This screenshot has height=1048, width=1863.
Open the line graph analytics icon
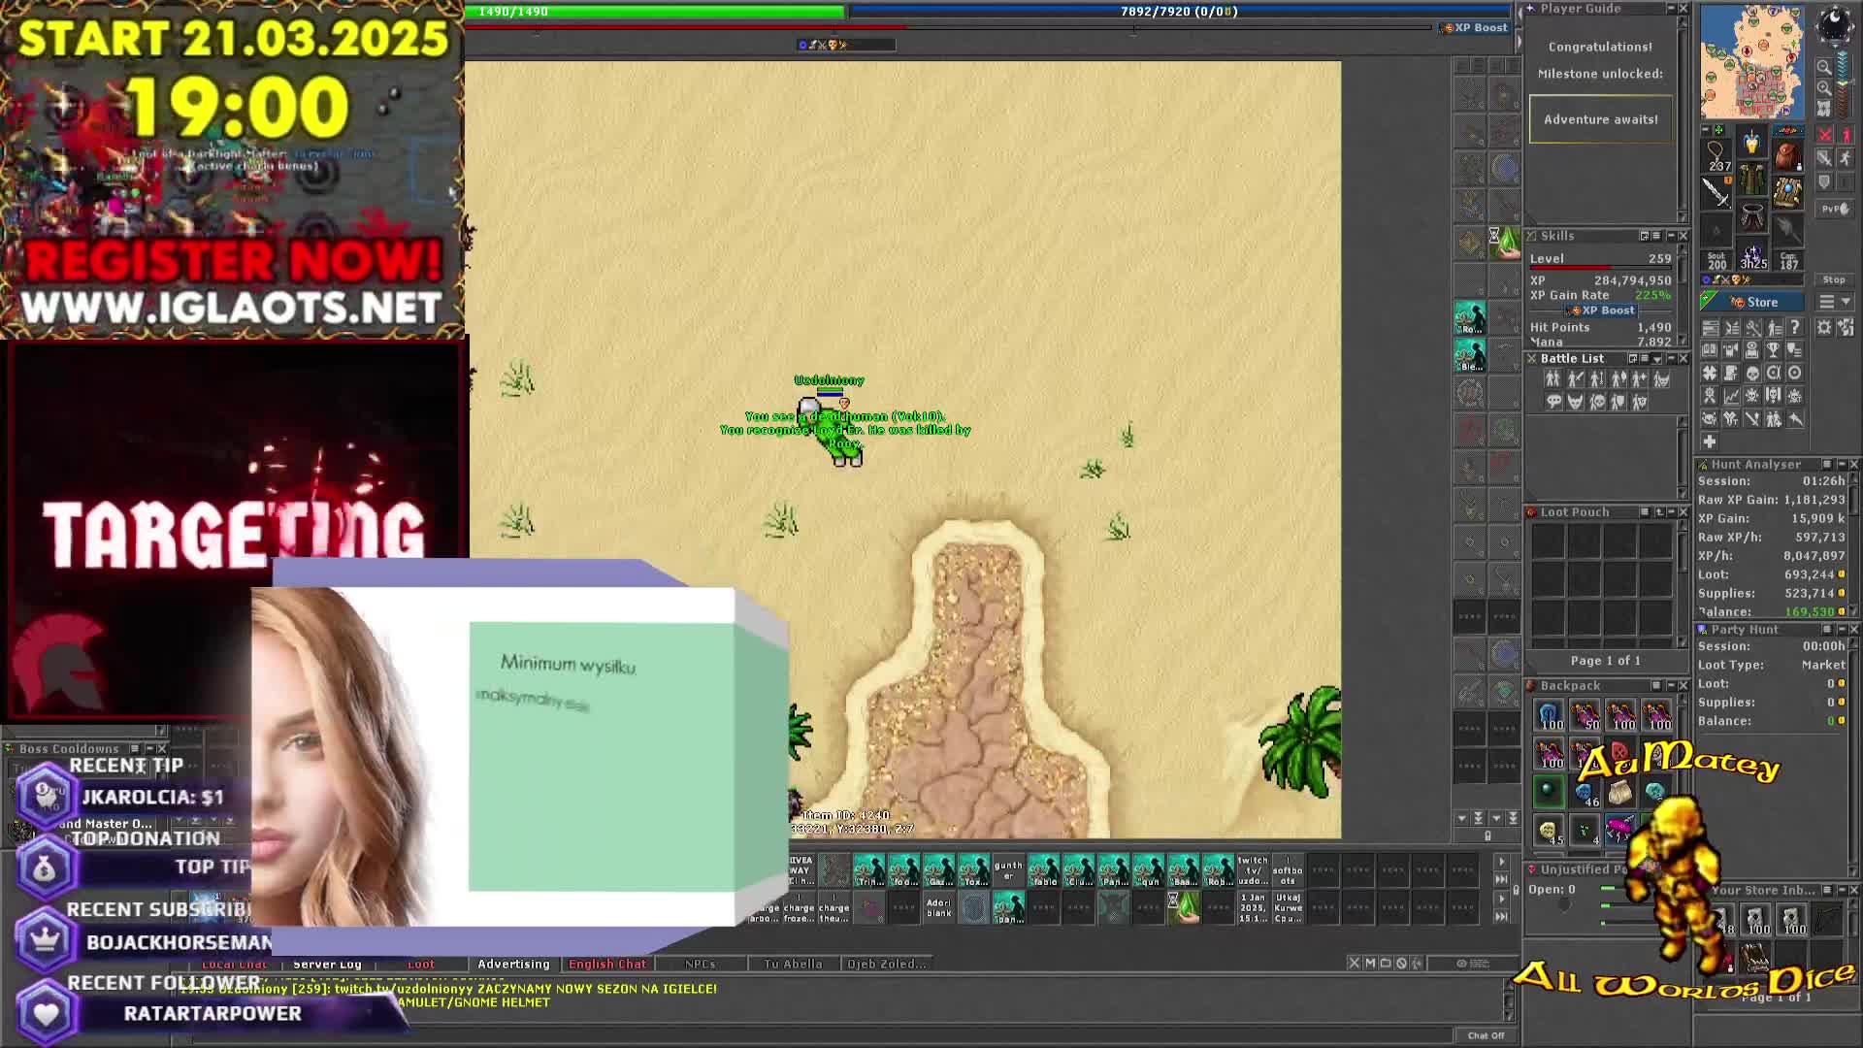point(1731,396)
